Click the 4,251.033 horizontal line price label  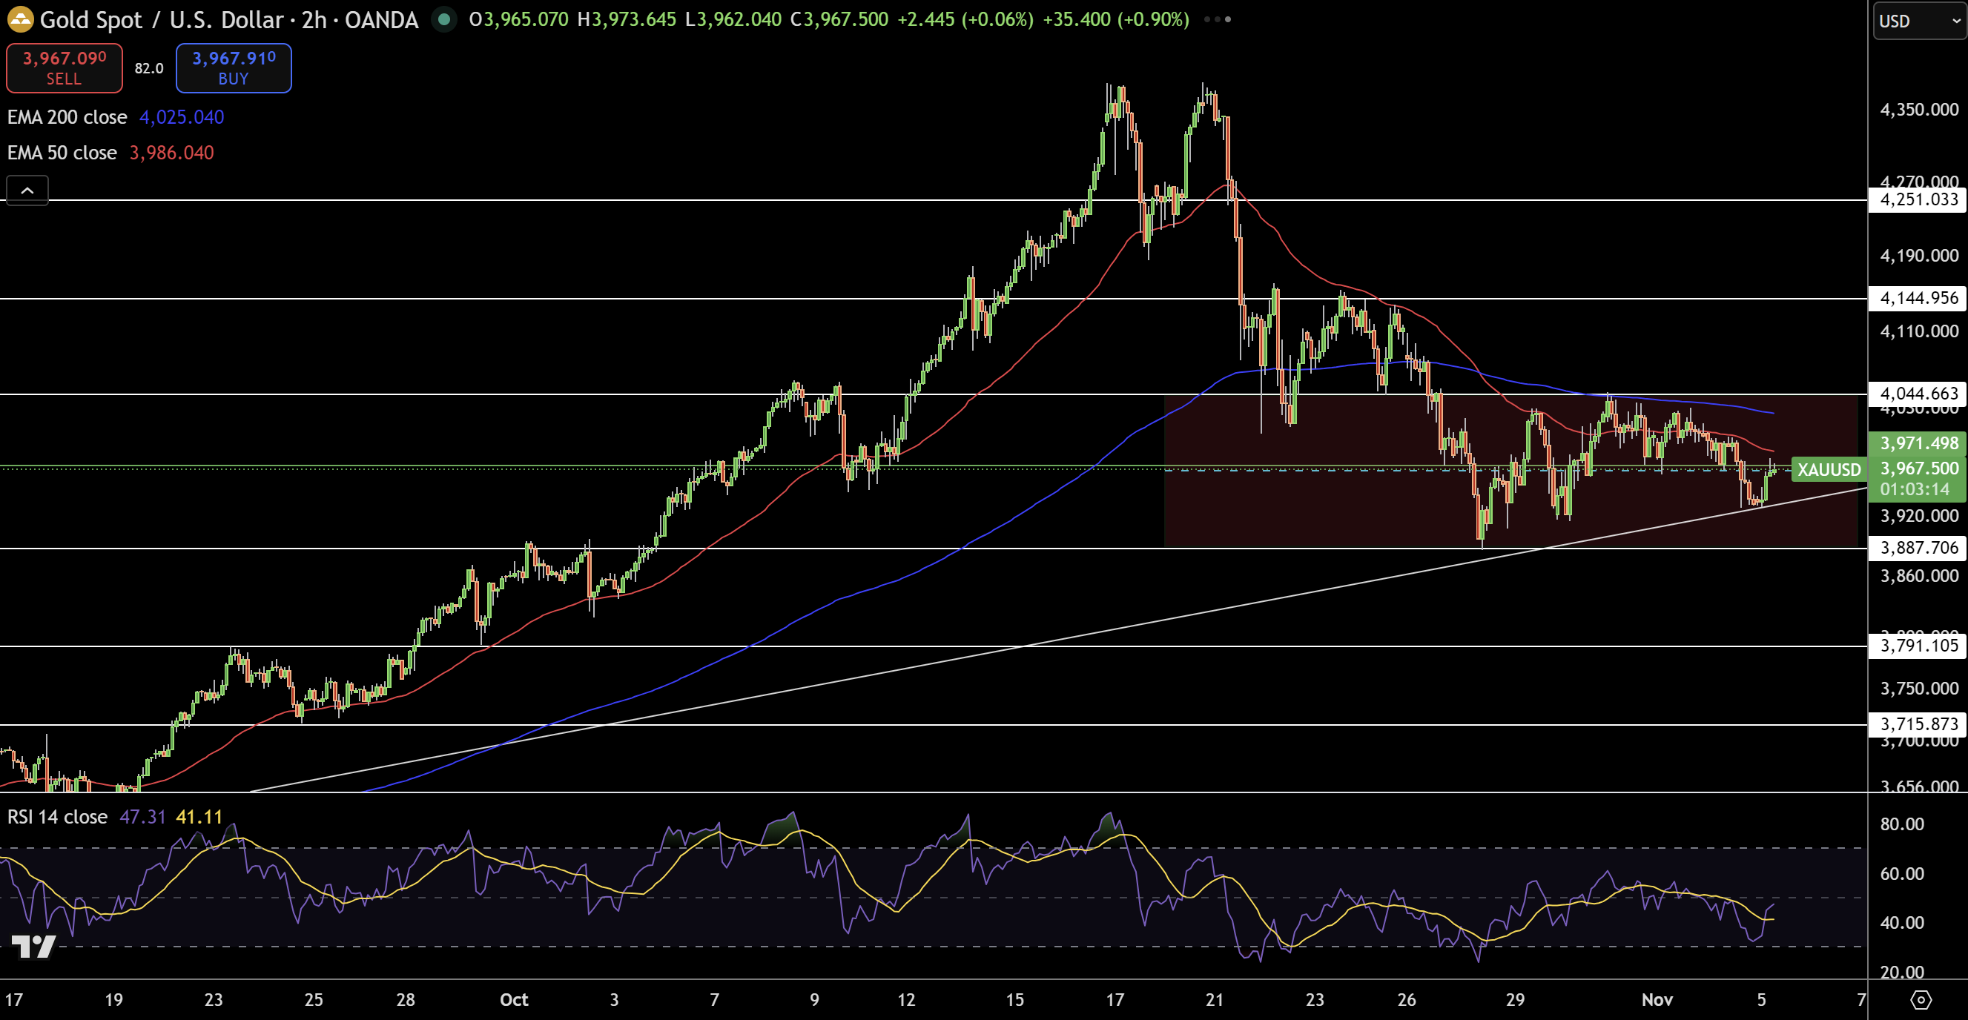click(1918, 199)
